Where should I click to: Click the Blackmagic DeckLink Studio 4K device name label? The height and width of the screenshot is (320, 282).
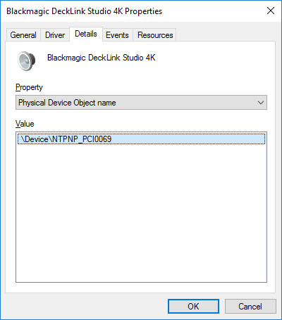[x=102, y=58]
